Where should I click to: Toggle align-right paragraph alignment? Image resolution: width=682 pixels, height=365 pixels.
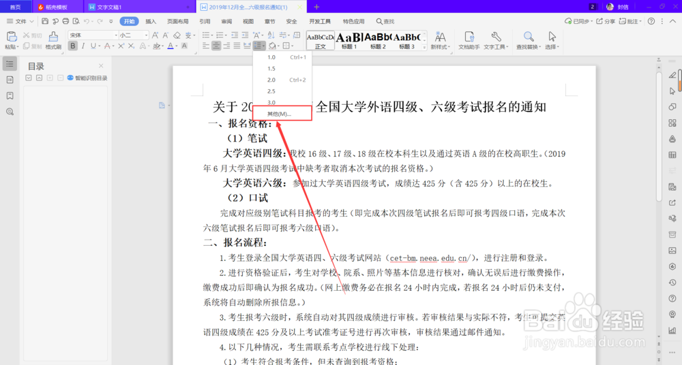[x=226, y=46]
